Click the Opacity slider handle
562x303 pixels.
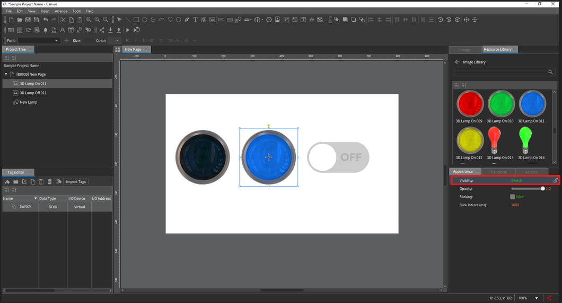[x=543, y=189]
